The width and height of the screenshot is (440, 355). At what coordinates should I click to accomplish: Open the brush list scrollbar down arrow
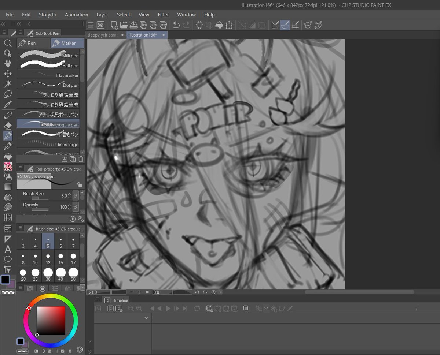(82, 152)
